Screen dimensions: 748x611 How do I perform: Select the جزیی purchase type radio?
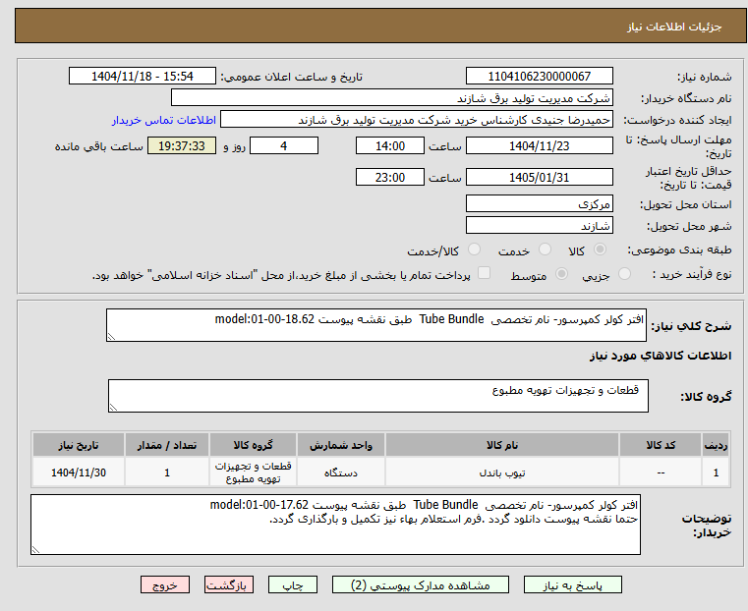(624, 274)
